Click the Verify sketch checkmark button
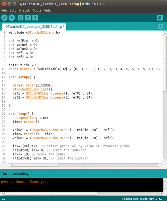The width and height of the screenshot is (167, 201). pyautogui.click(x=4, y=18)
